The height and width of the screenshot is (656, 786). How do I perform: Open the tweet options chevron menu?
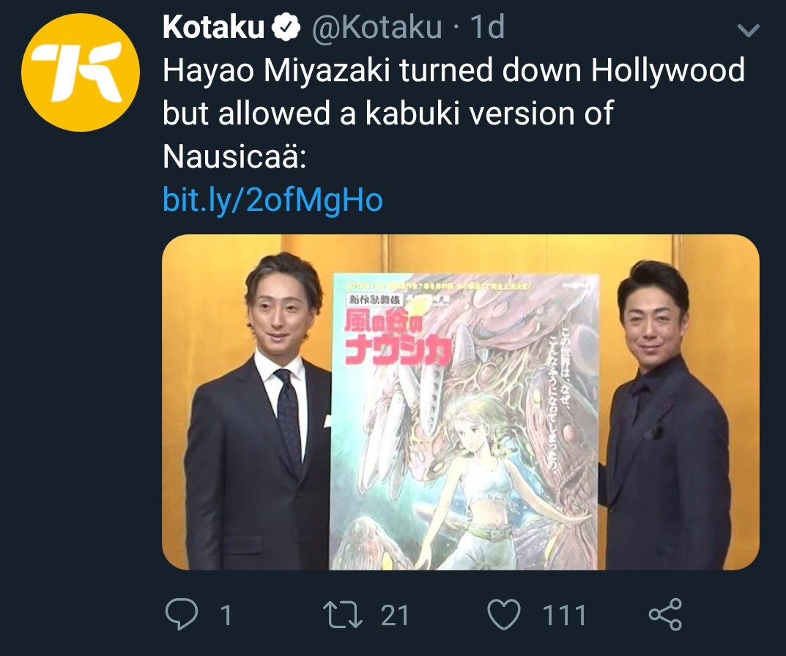click(749, 31)
